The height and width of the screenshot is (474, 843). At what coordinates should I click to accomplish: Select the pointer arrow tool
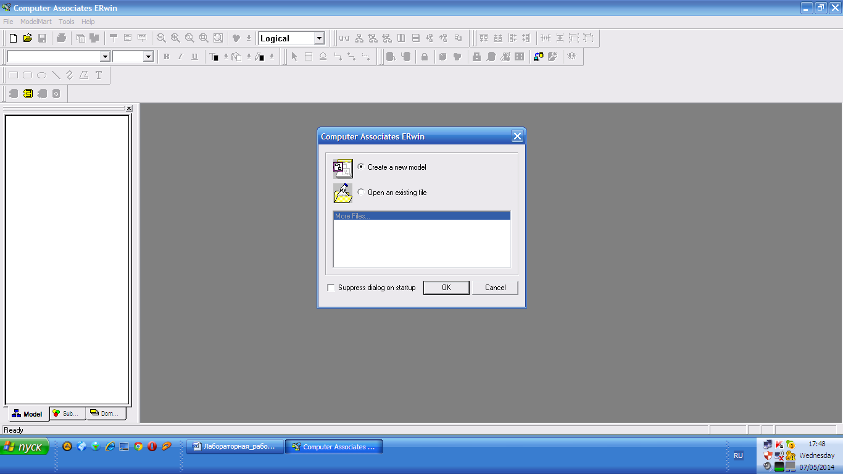(x=294, y=57)
